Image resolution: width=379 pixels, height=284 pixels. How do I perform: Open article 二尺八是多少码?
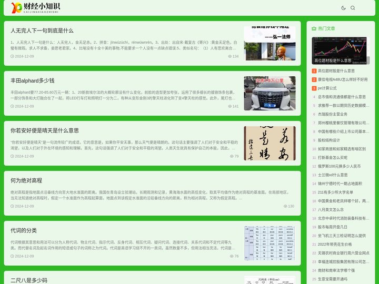[29, 280]
